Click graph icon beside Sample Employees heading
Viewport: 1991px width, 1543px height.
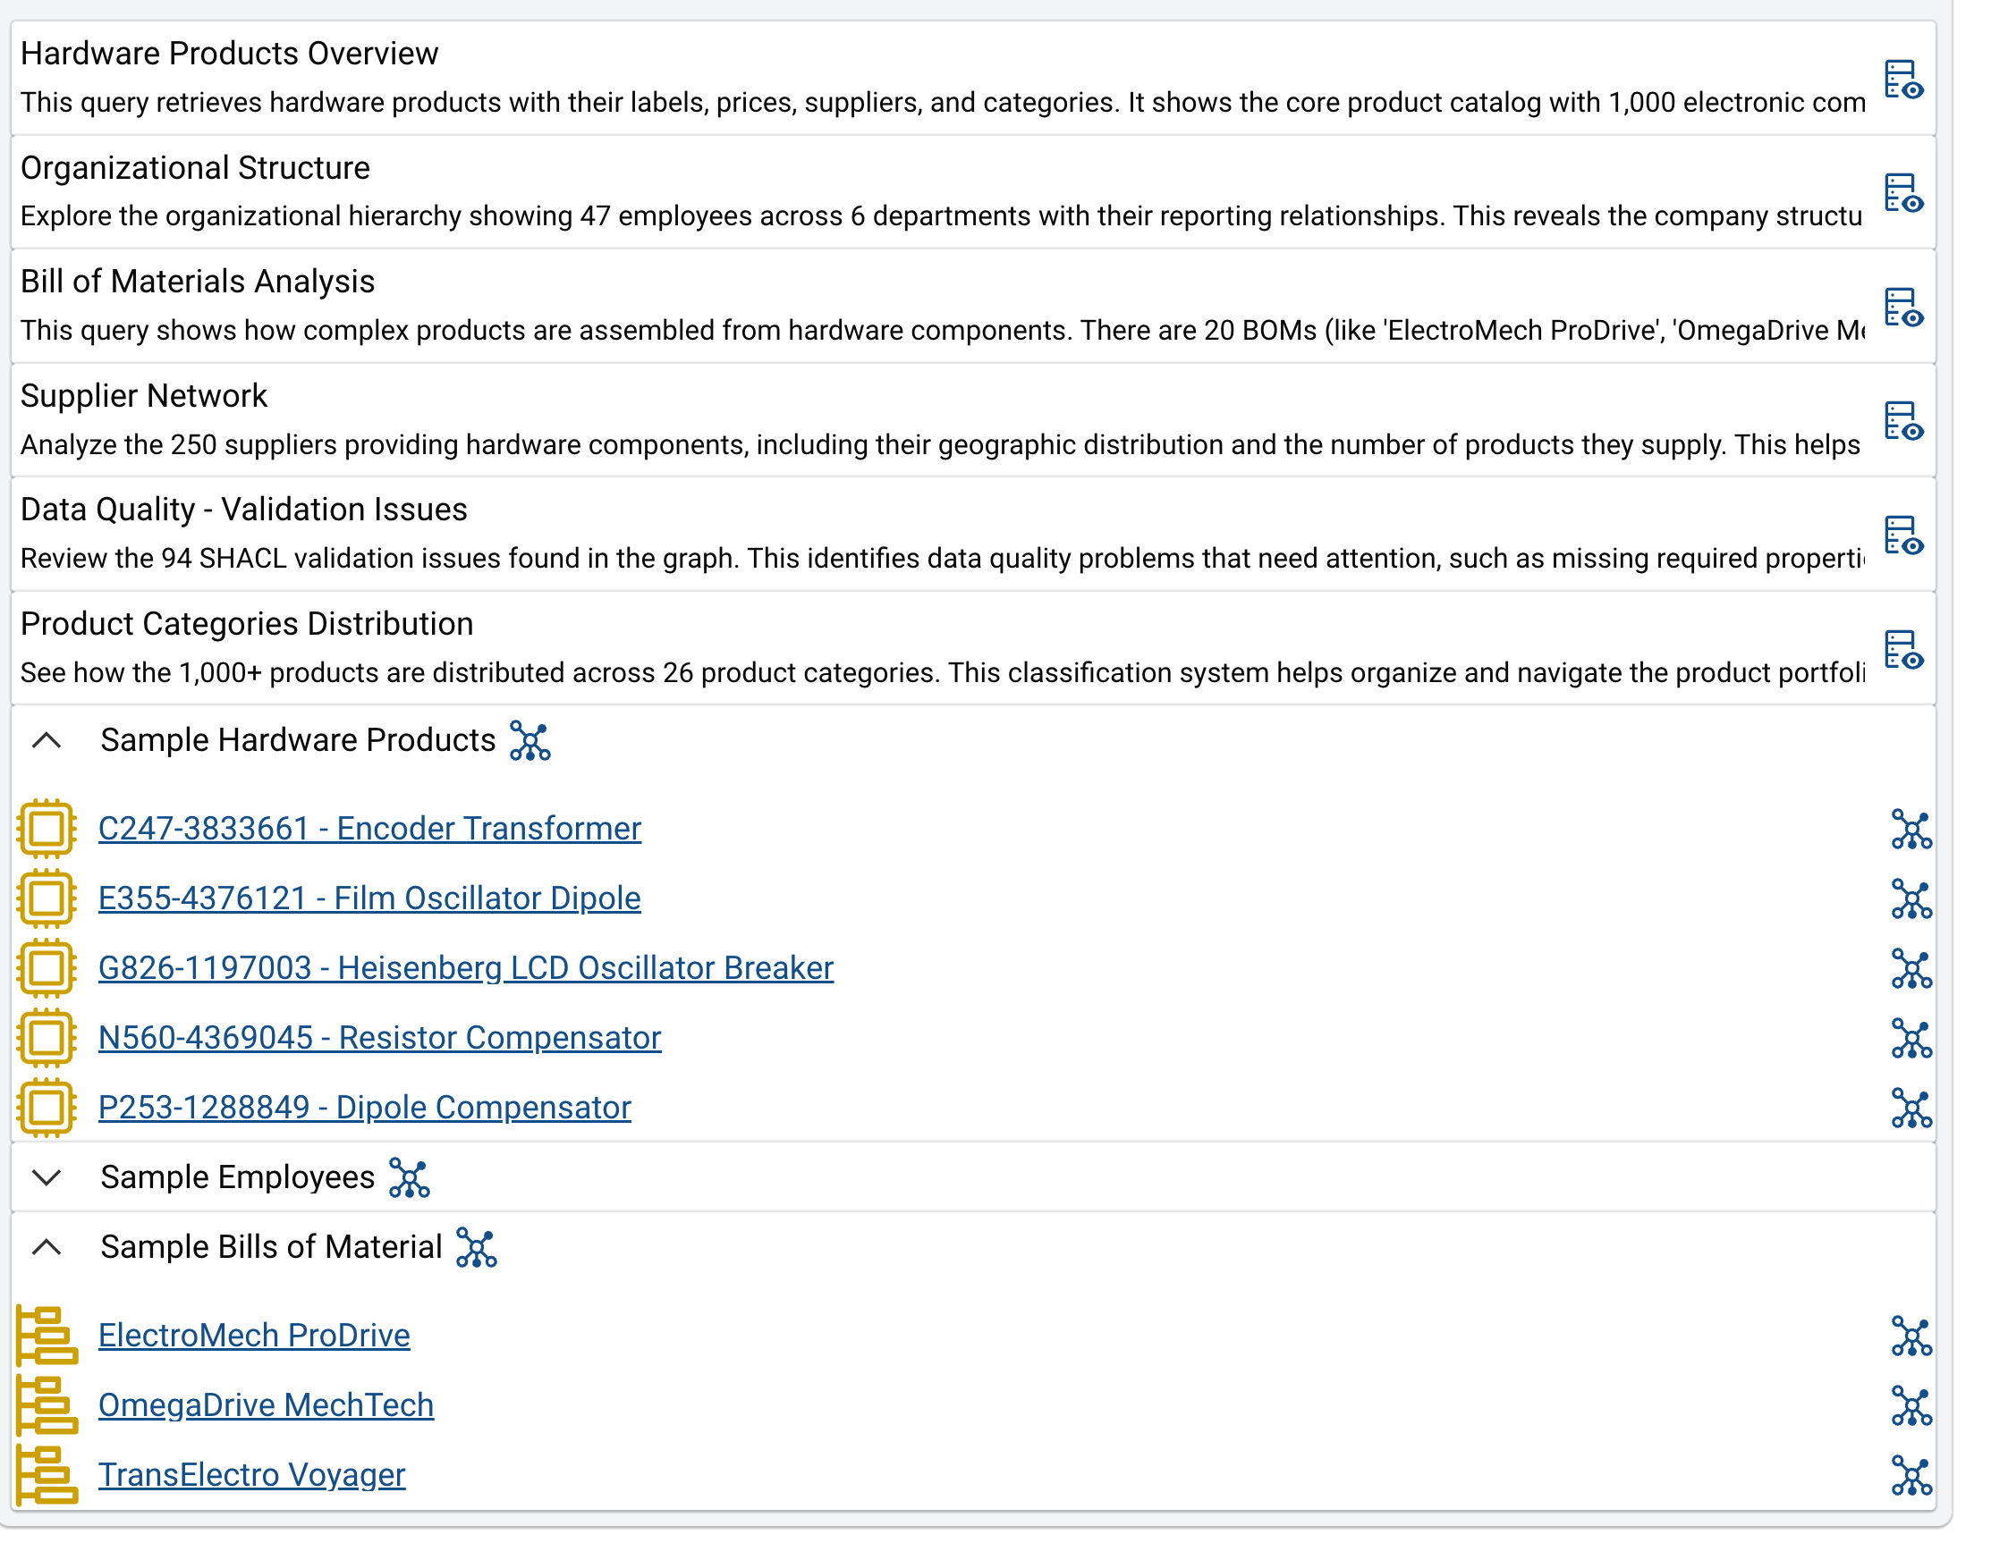click(409, 1177)
